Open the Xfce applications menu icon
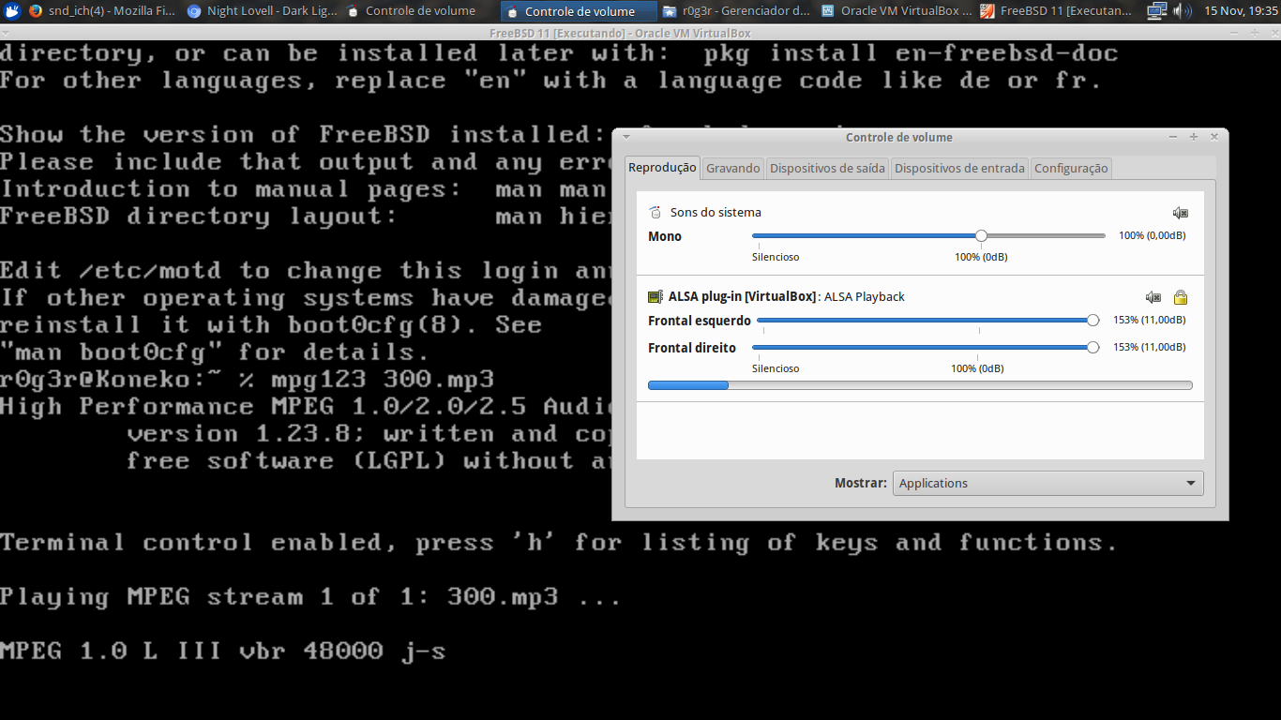 (x=12, y=11)
